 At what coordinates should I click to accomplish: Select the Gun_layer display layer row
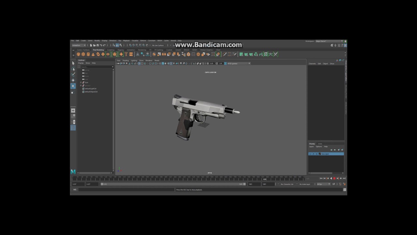tap(326, 154)
